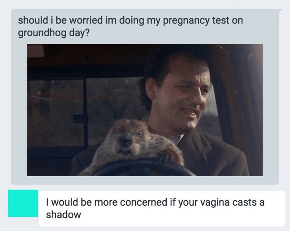Select the 'should i be worried' message text
The height and width of the screenshot is (231, 290).
[130, 26]
